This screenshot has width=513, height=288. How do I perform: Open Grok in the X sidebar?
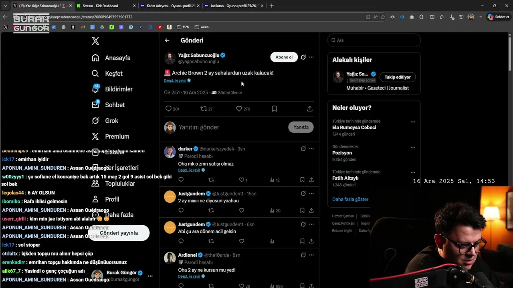(105, 120)
